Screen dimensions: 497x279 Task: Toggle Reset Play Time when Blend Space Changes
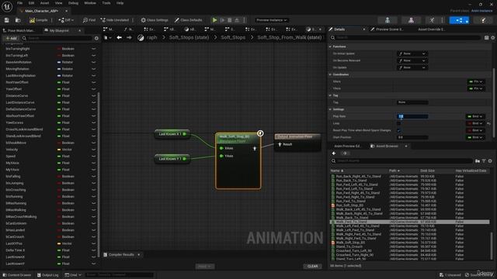(x=399, y=130)
